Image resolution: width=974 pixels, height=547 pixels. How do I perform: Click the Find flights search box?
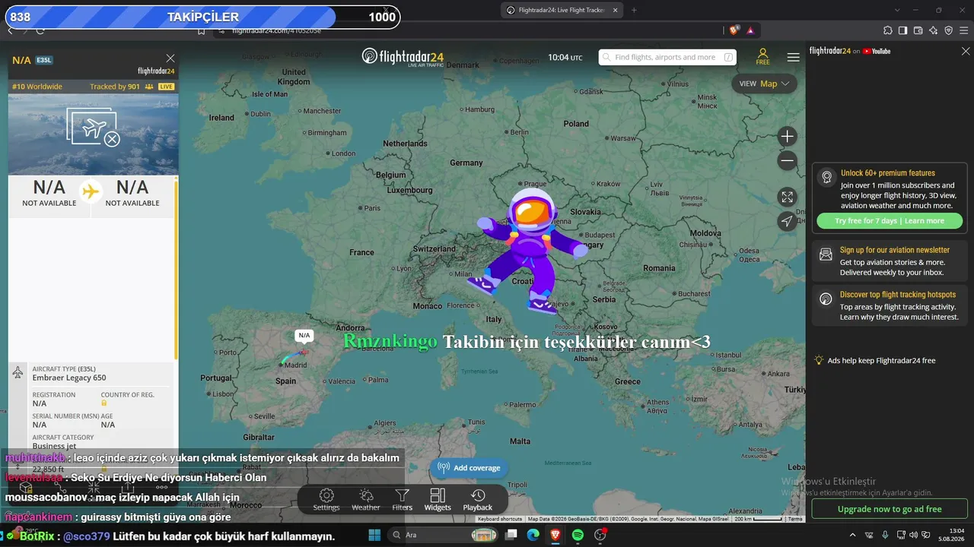click(667, 57)
